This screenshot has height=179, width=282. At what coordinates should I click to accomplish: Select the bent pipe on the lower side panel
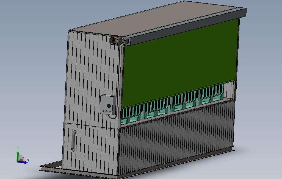click(74, 141)
